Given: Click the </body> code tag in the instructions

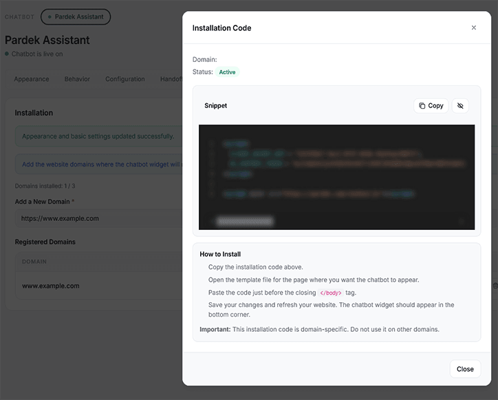Looking at the screenshot, I should click(x=331, y=293).
